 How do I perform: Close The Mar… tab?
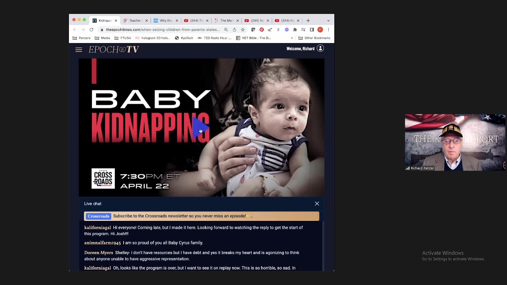[x=238, y=21]
